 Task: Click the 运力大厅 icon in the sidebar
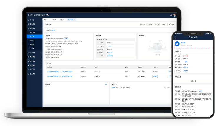click(28, 53)
